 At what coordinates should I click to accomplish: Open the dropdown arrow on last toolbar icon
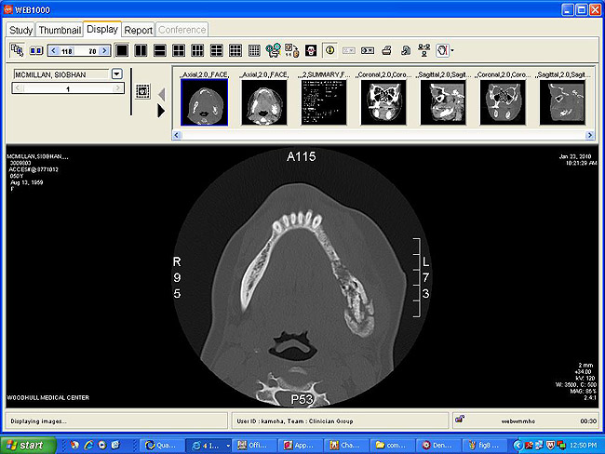452,50
